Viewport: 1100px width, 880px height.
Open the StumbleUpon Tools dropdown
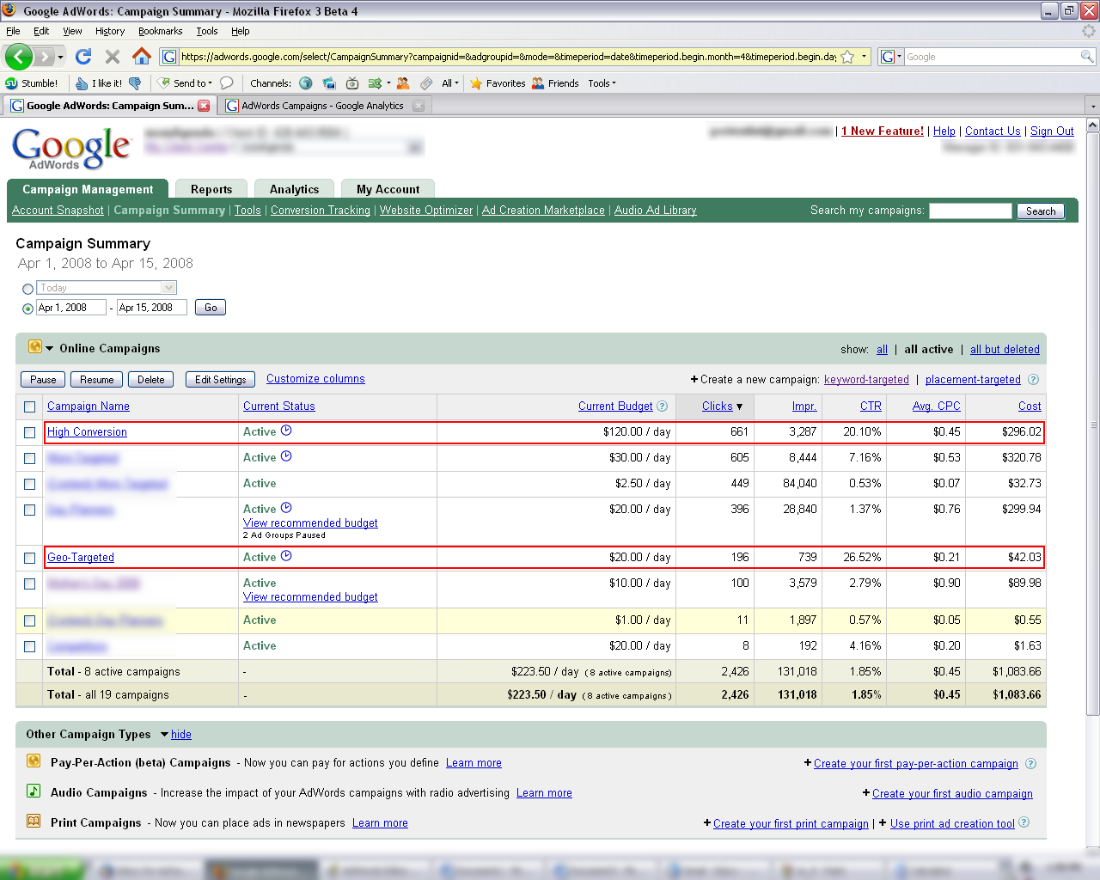tap(602, 83)
